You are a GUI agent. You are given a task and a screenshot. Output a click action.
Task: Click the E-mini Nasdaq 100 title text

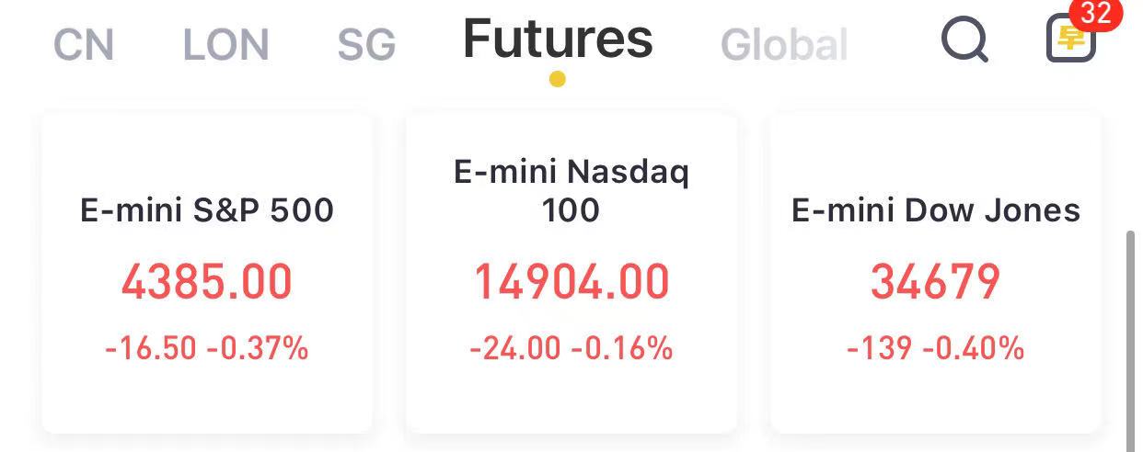pos(571,191)
